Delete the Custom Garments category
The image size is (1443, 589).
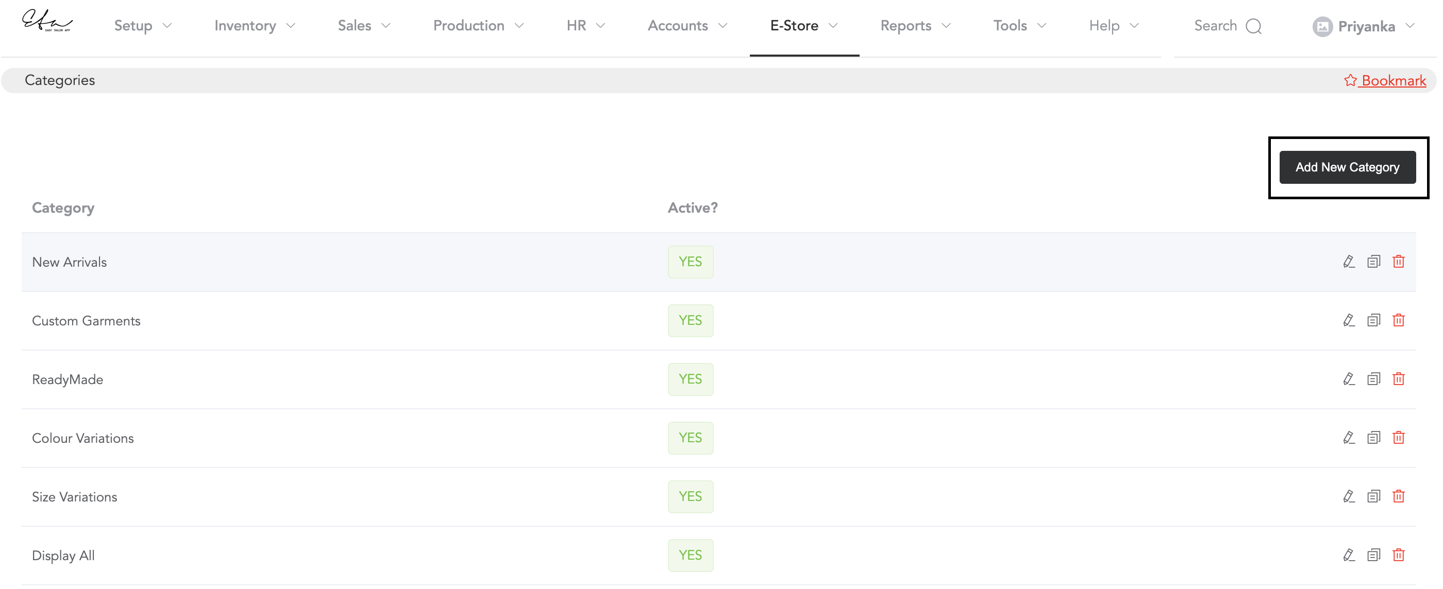[1398, 320]
